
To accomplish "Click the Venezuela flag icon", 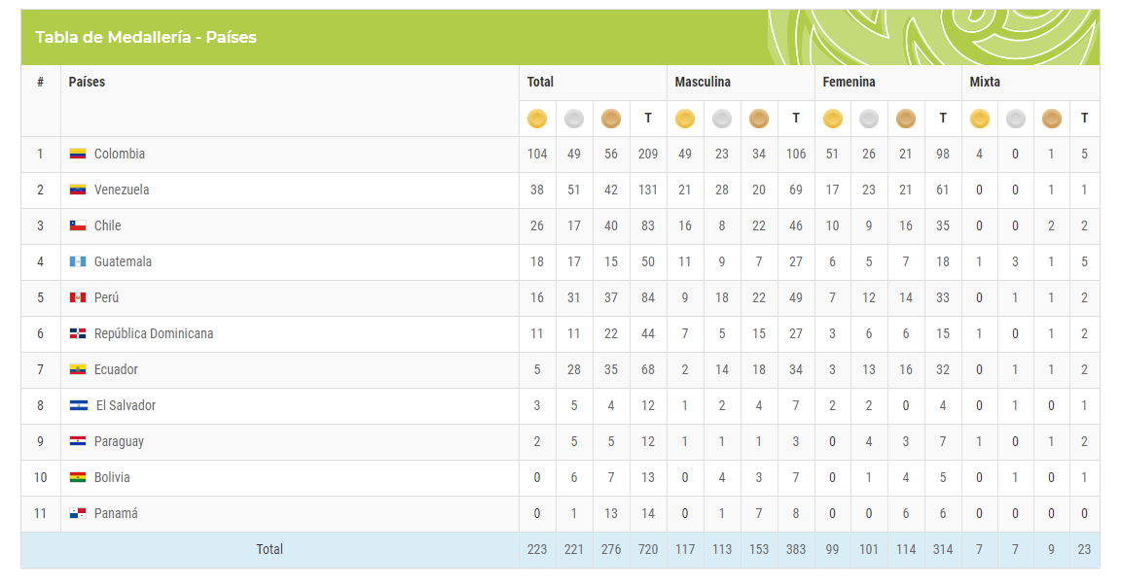I will [x=77, y=190].
